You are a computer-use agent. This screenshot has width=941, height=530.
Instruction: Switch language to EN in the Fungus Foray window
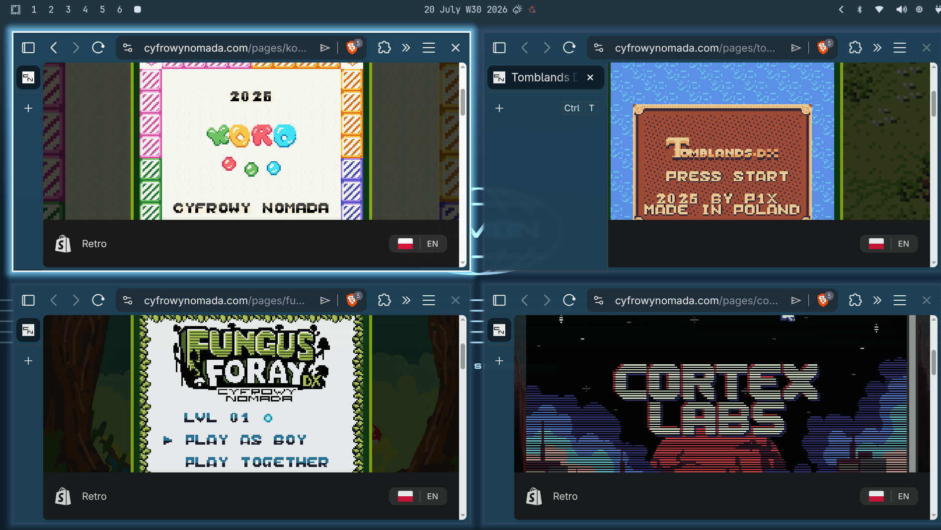click(x=433, y=496)
